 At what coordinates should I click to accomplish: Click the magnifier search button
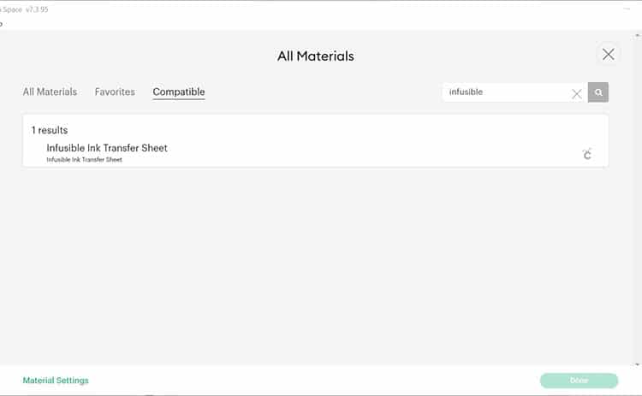598,92
